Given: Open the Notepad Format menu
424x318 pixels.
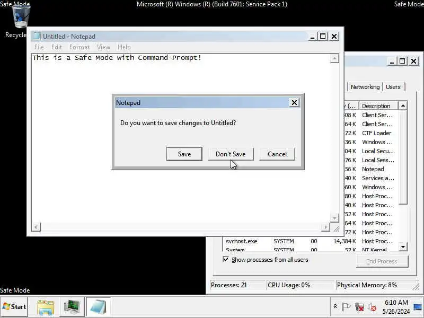Looking at the screenshot, I should (79, 47).
